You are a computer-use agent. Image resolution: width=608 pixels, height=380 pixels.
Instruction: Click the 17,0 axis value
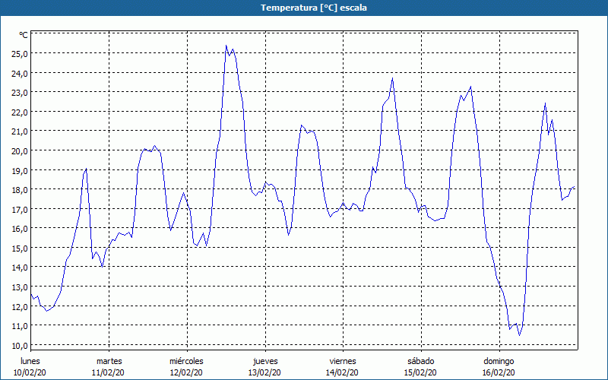pyautogui.click(x=20, y=210)
